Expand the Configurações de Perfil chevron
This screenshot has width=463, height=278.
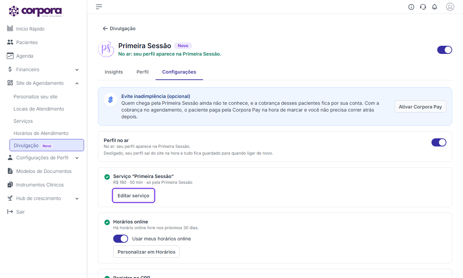click(x=77, y=158)
